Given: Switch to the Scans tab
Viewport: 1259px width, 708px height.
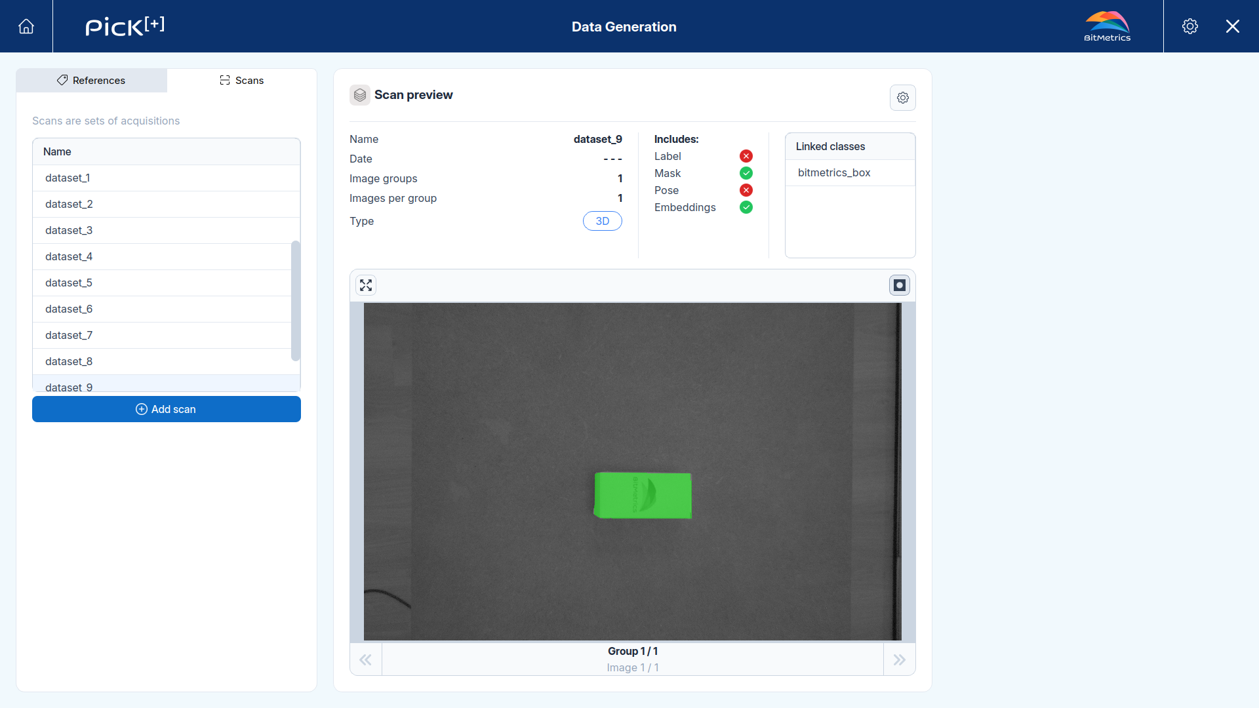Looking at the screenshot, I should 242,81.
